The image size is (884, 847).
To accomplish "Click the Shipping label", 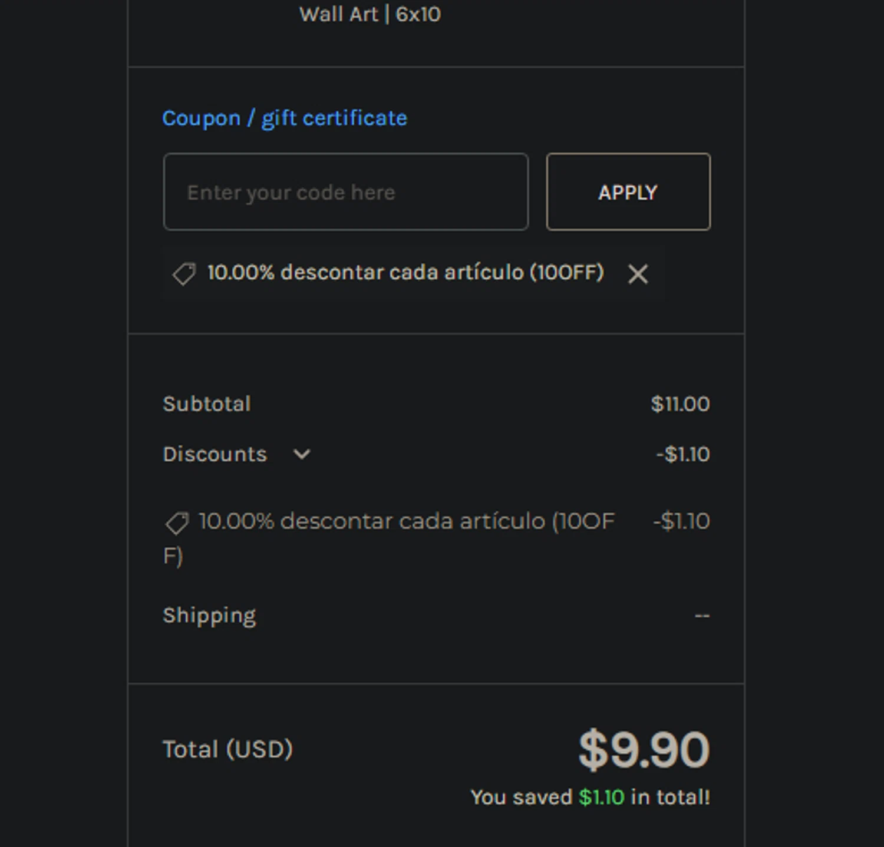I will click(209, 616).
